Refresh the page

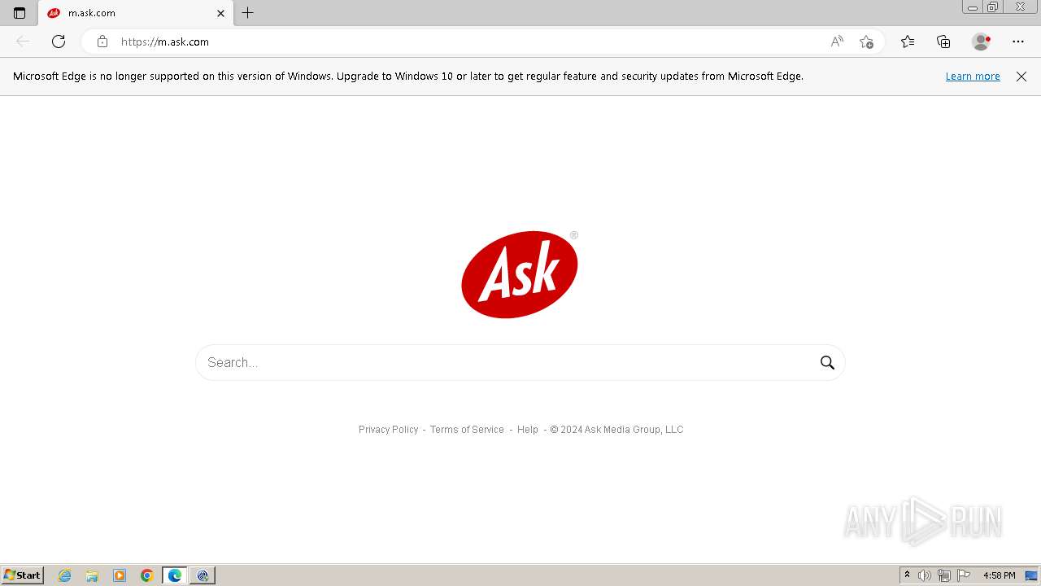click(x=59, y=42)
